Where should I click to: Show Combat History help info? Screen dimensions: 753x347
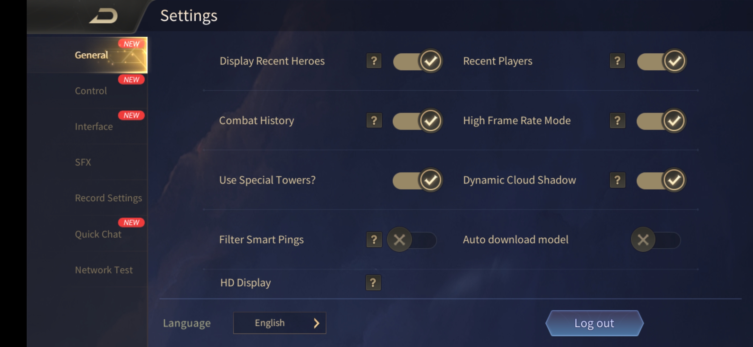pos(374,120)
